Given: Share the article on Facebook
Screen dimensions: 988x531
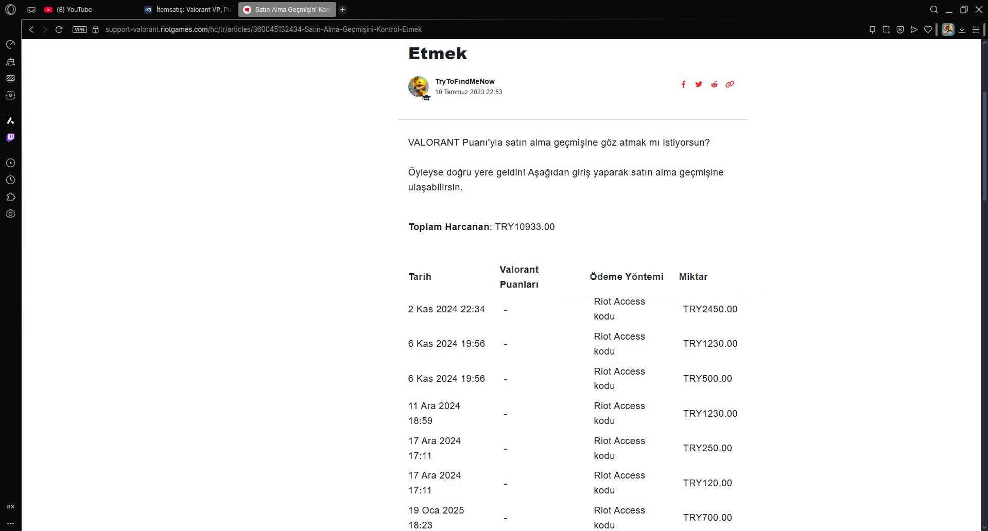Looking at the screenshot, I should tap(683, 84).
